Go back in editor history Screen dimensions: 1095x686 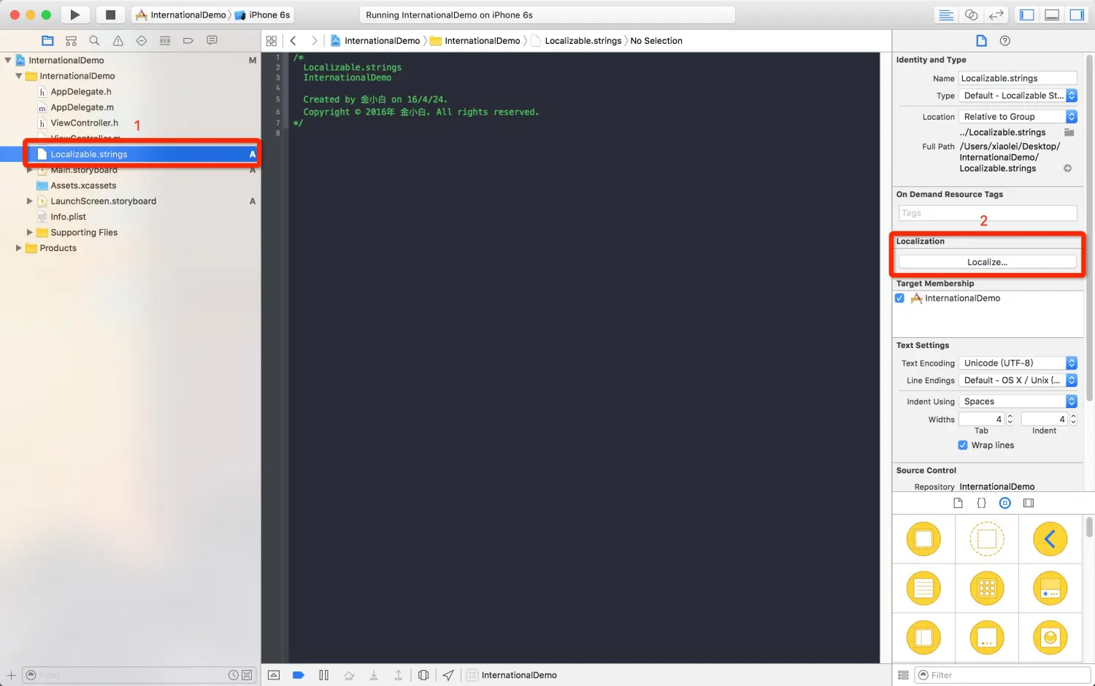click(293, 41)
